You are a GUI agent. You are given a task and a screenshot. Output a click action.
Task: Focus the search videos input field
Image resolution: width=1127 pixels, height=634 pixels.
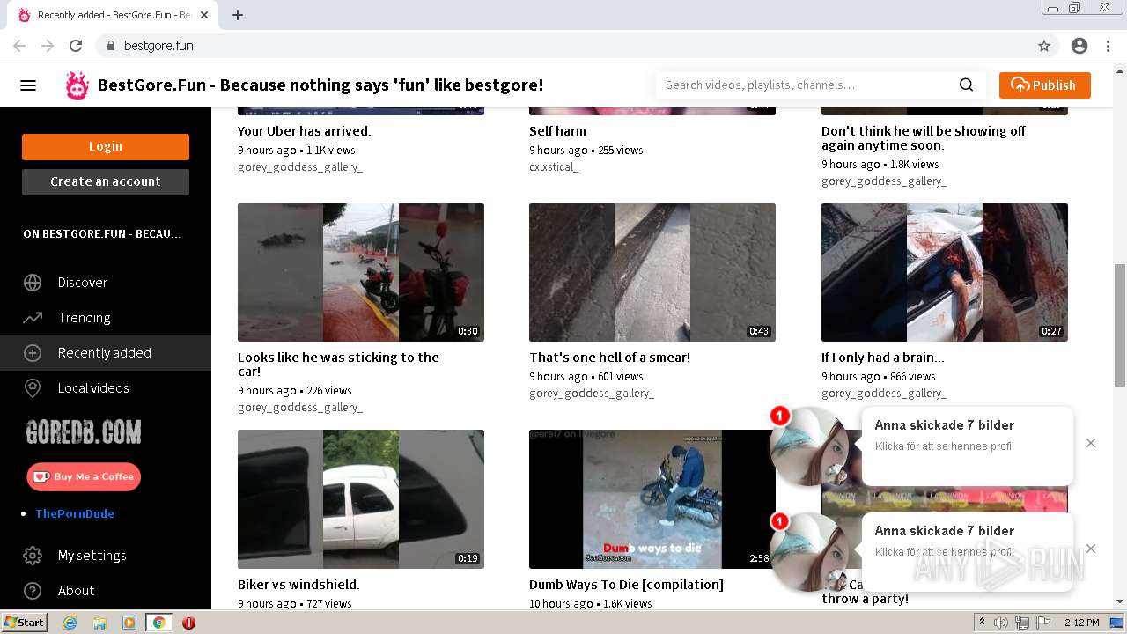tap(807, 85)
